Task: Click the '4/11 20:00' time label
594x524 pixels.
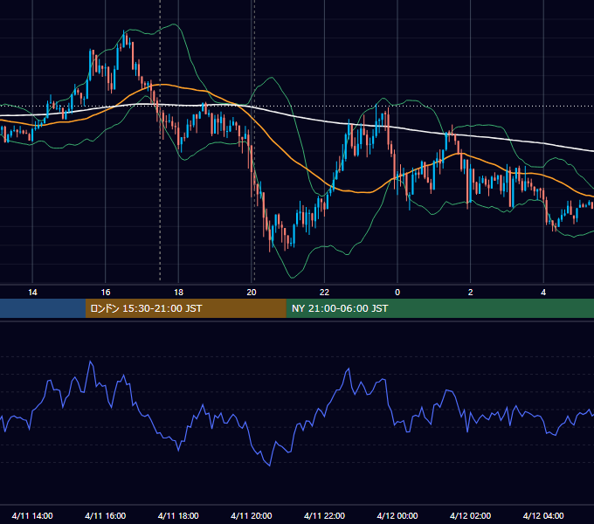Action: tap(252, 515)
